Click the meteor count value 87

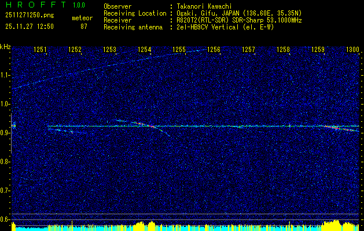coord(84,27)
